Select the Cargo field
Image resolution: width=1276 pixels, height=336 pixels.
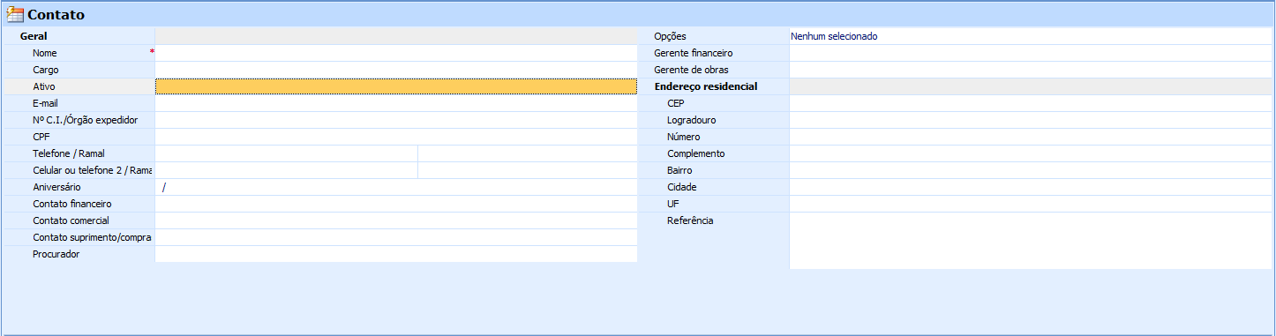coord(396,70)
